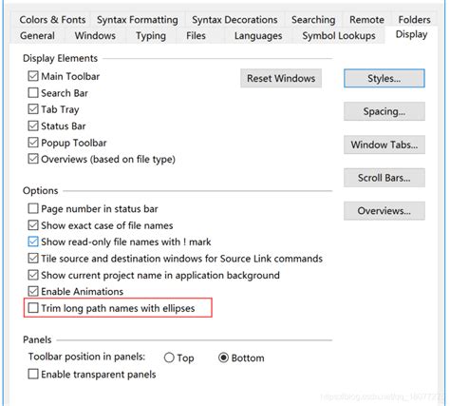
Task: Switch to the Colors & Fonts tab
Action: coord(52,20)
